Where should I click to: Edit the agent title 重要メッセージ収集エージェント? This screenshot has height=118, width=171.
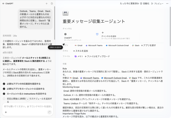point(94,21)
